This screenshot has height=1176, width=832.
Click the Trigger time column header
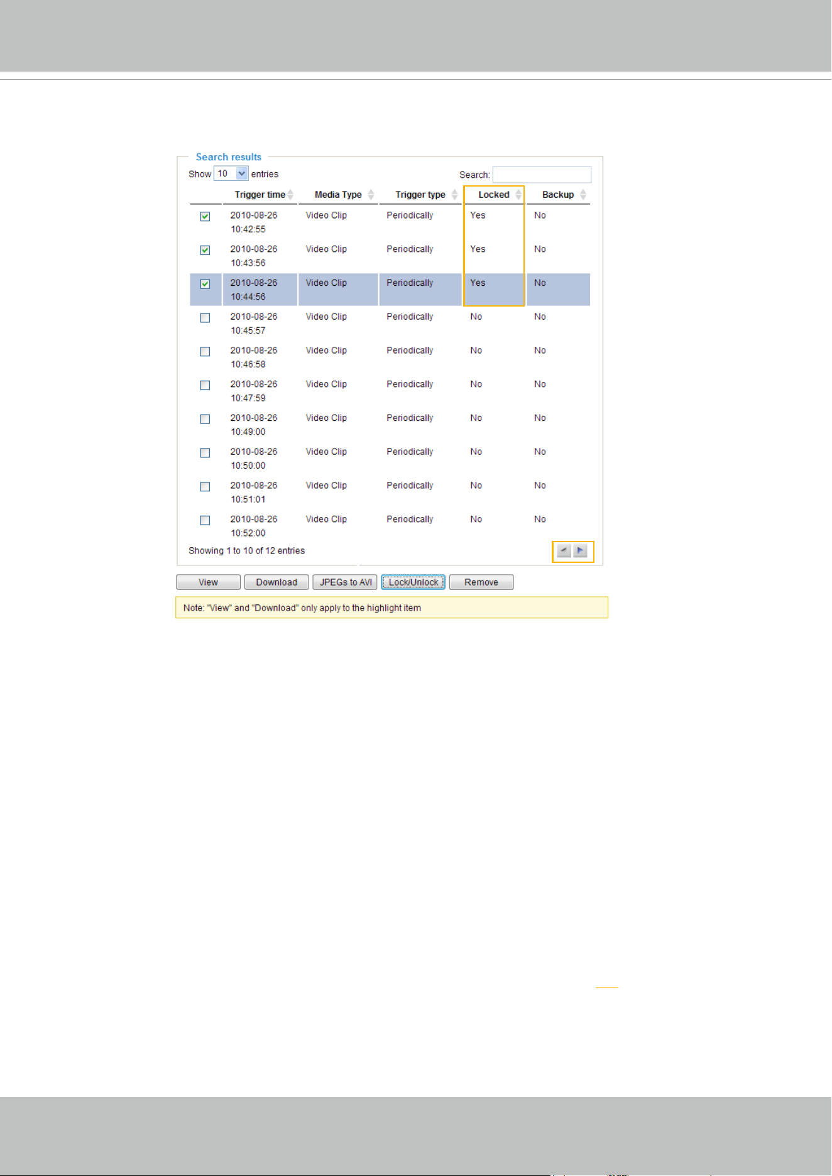[x=260, y=195]
